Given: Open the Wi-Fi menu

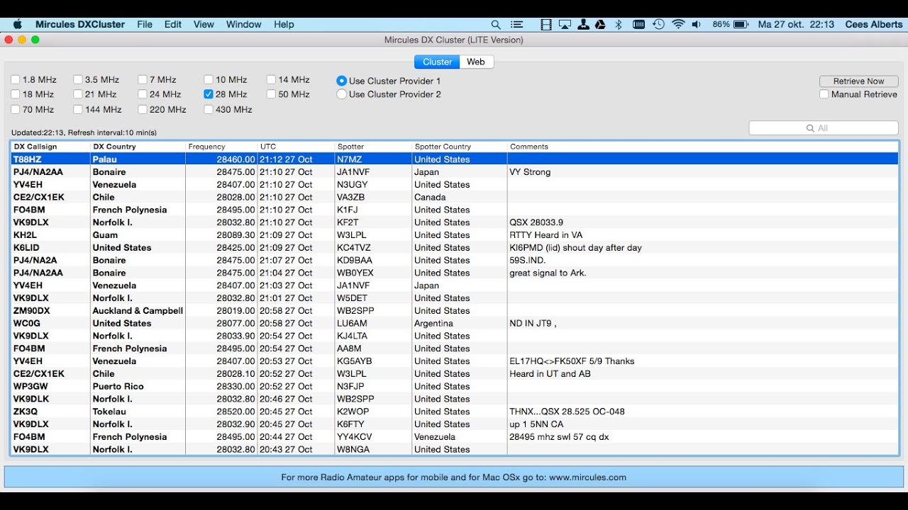Looking at the screenshot, I should (678, 24).
